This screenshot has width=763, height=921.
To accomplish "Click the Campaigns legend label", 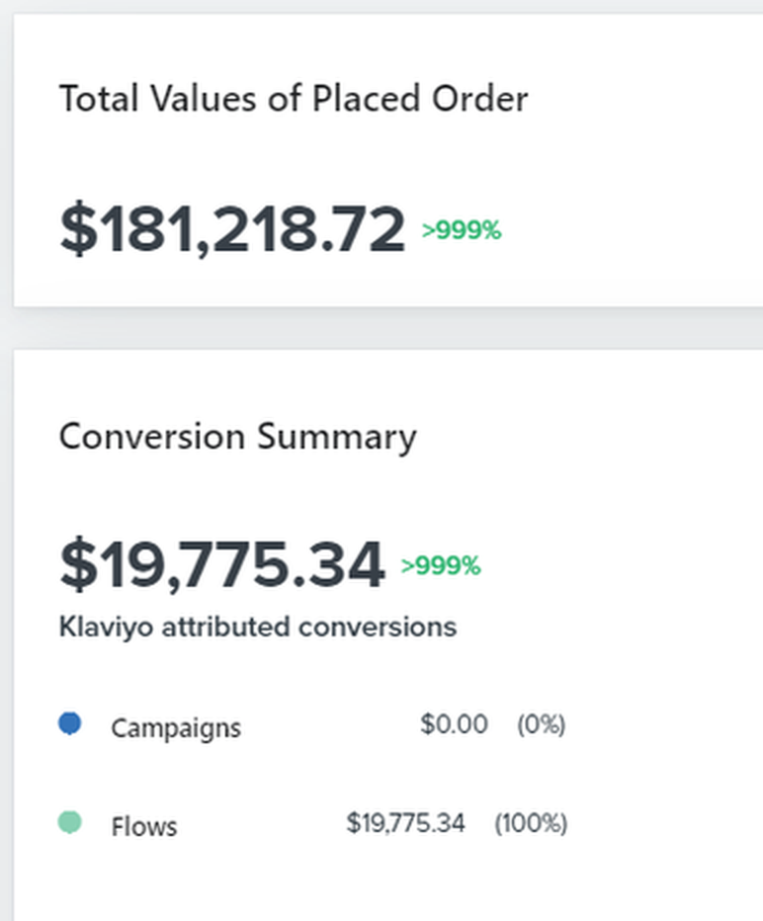I will (176, 728).
